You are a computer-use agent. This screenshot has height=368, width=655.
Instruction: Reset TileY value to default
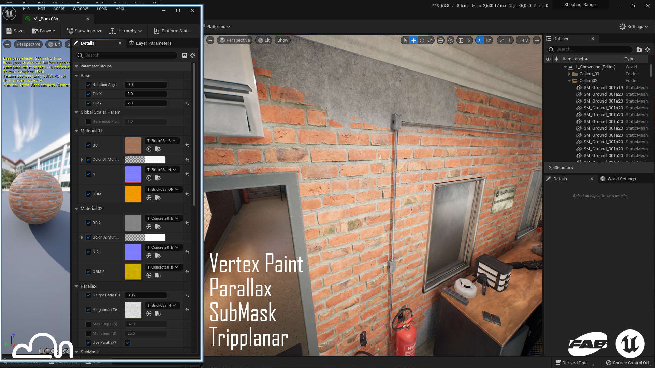coord(187,103)
